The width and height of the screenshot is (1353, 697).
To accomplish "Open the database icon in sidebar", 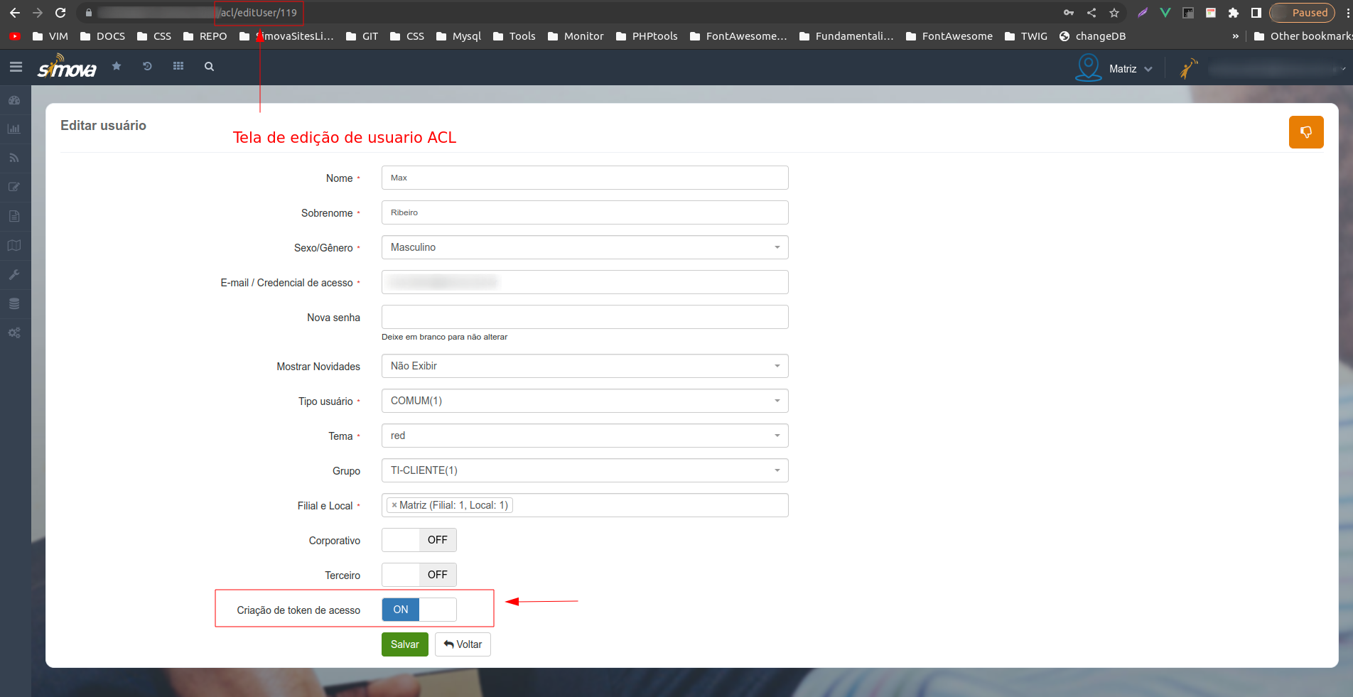I will click(x=14, y=303).
